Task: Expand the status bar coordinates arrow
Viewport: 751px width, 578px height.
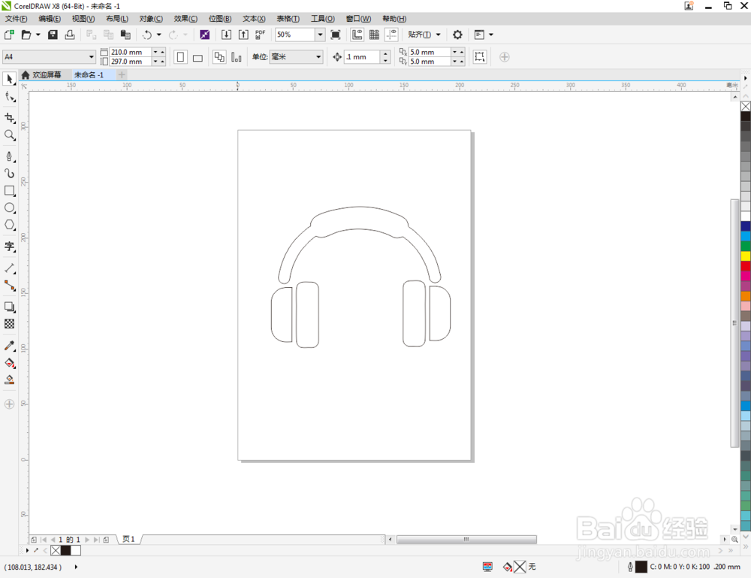Action: [x=76, y=567]
